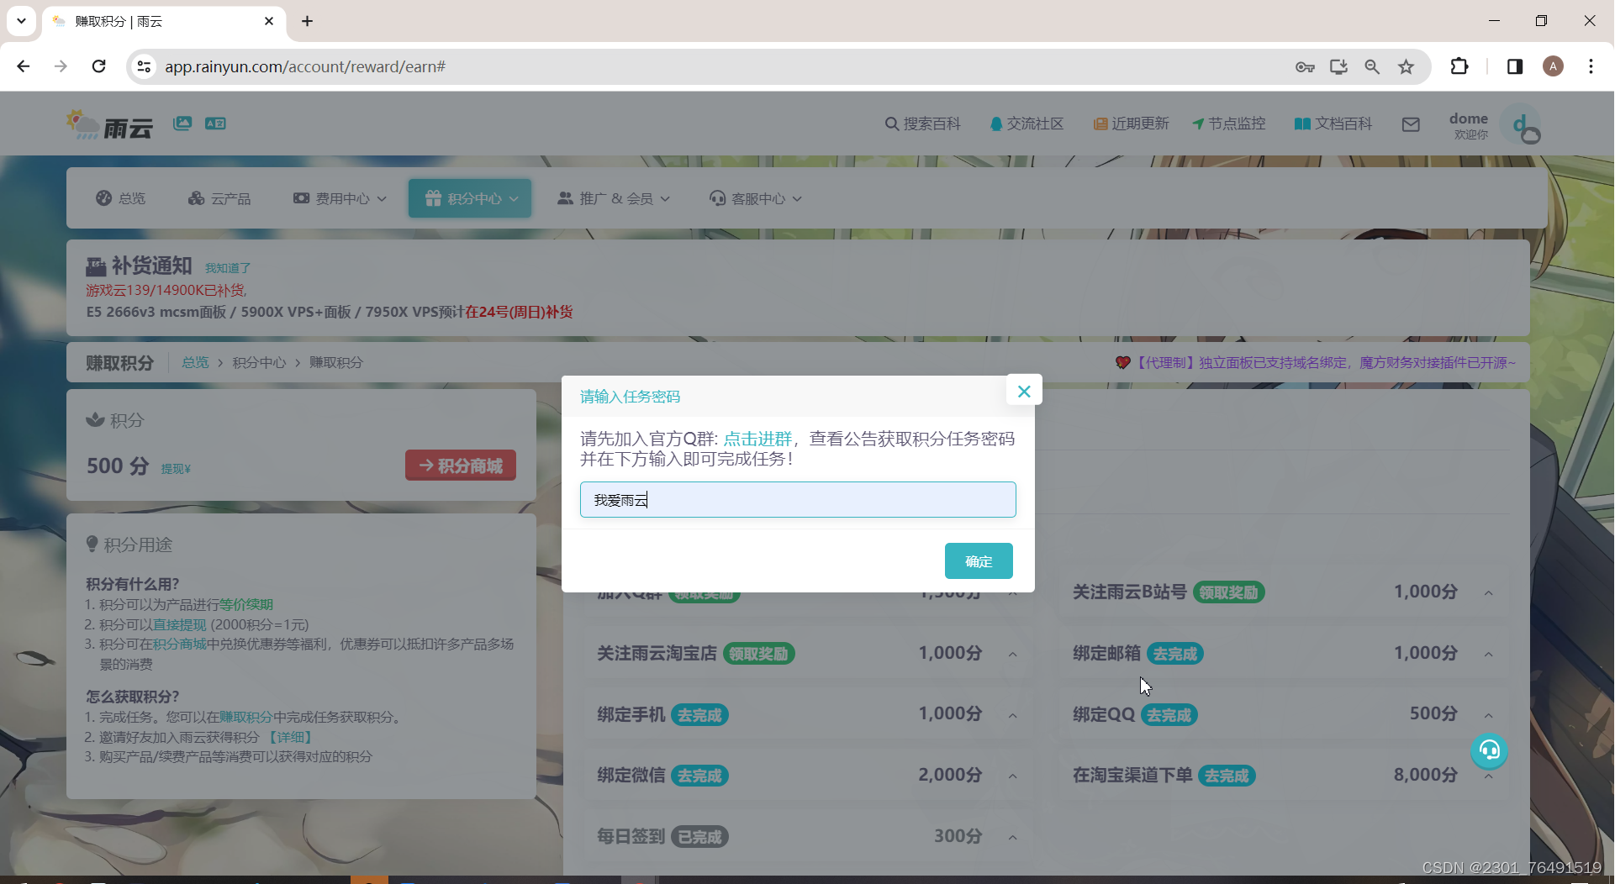
Task: Open the 交流社区 community link
Action: point(1027,124)
